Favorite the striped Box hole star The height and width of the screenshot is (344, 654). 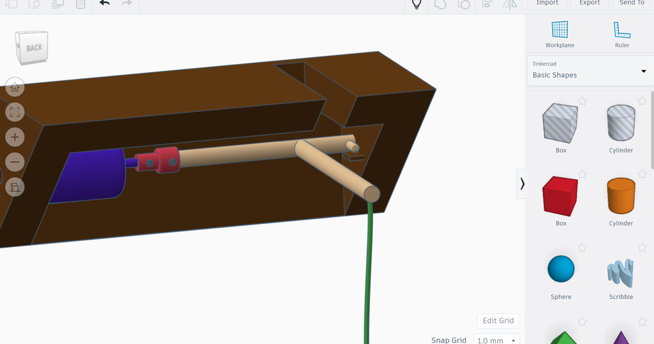(582, 101)
